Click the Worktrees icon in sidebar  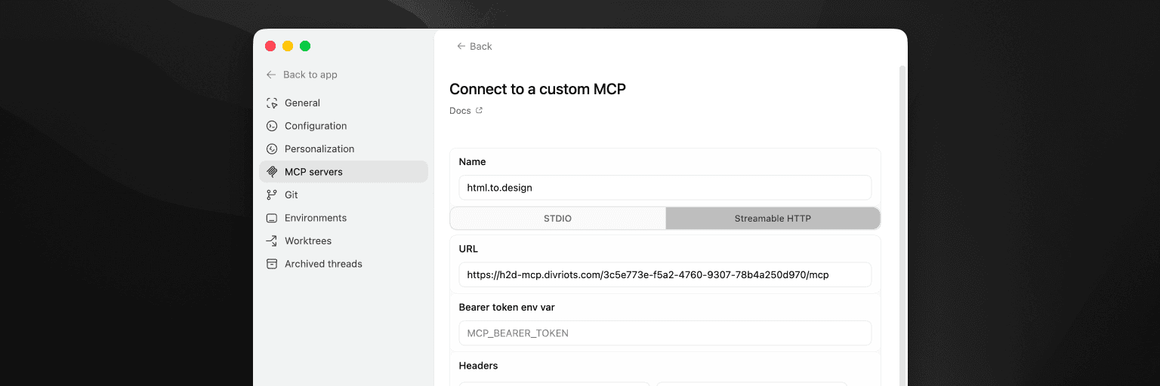tap(272, 241)
